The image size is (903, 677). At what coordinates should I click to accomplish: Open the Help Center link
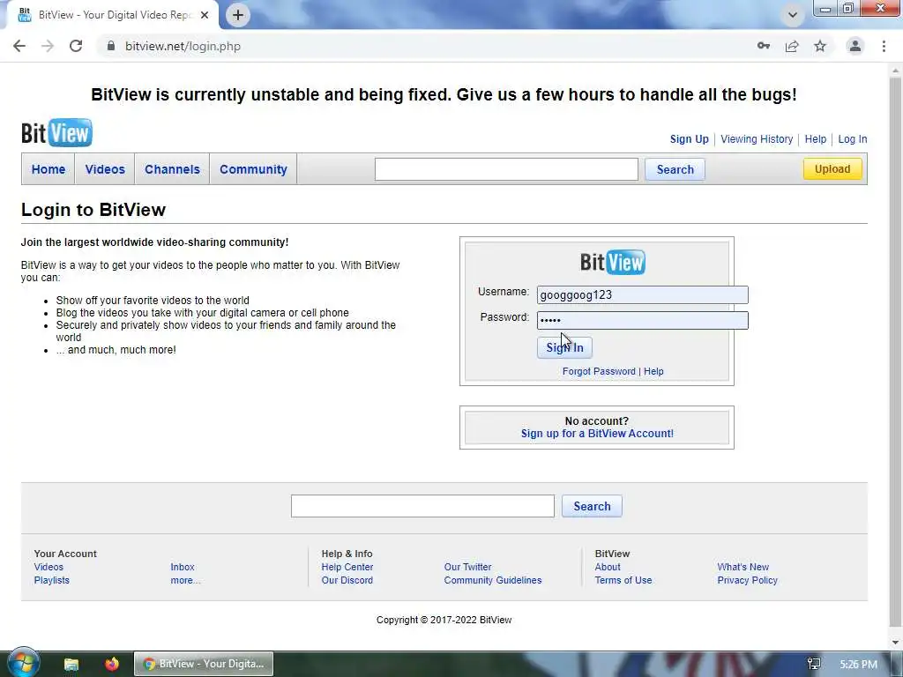tap(347, 567)
